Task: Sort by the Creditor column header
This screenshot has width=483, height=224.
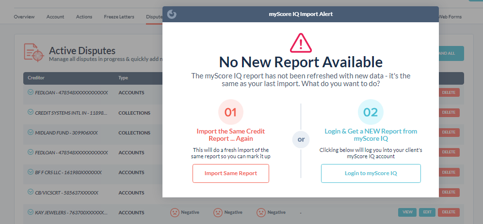Action: click(36, 78)
